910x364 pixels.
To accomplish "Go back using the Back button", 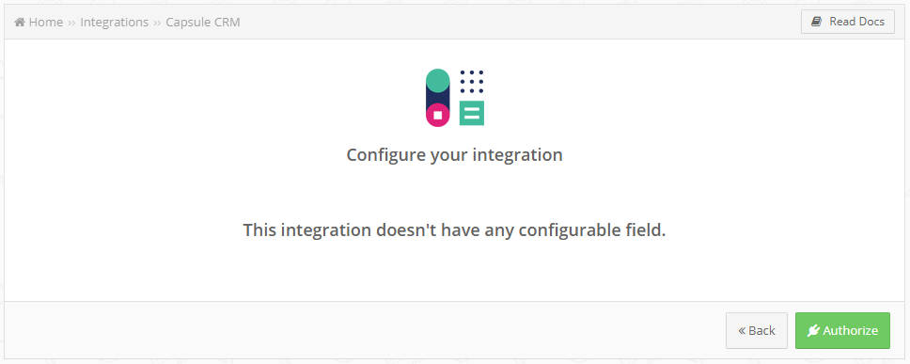I will click(757, 330).
